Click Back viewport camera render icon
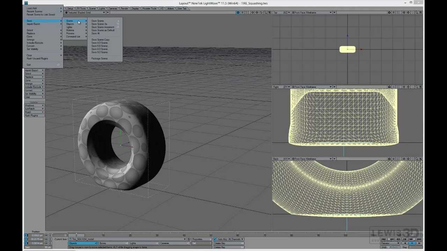The image size is (447, 251). click(x=389, y=159)
